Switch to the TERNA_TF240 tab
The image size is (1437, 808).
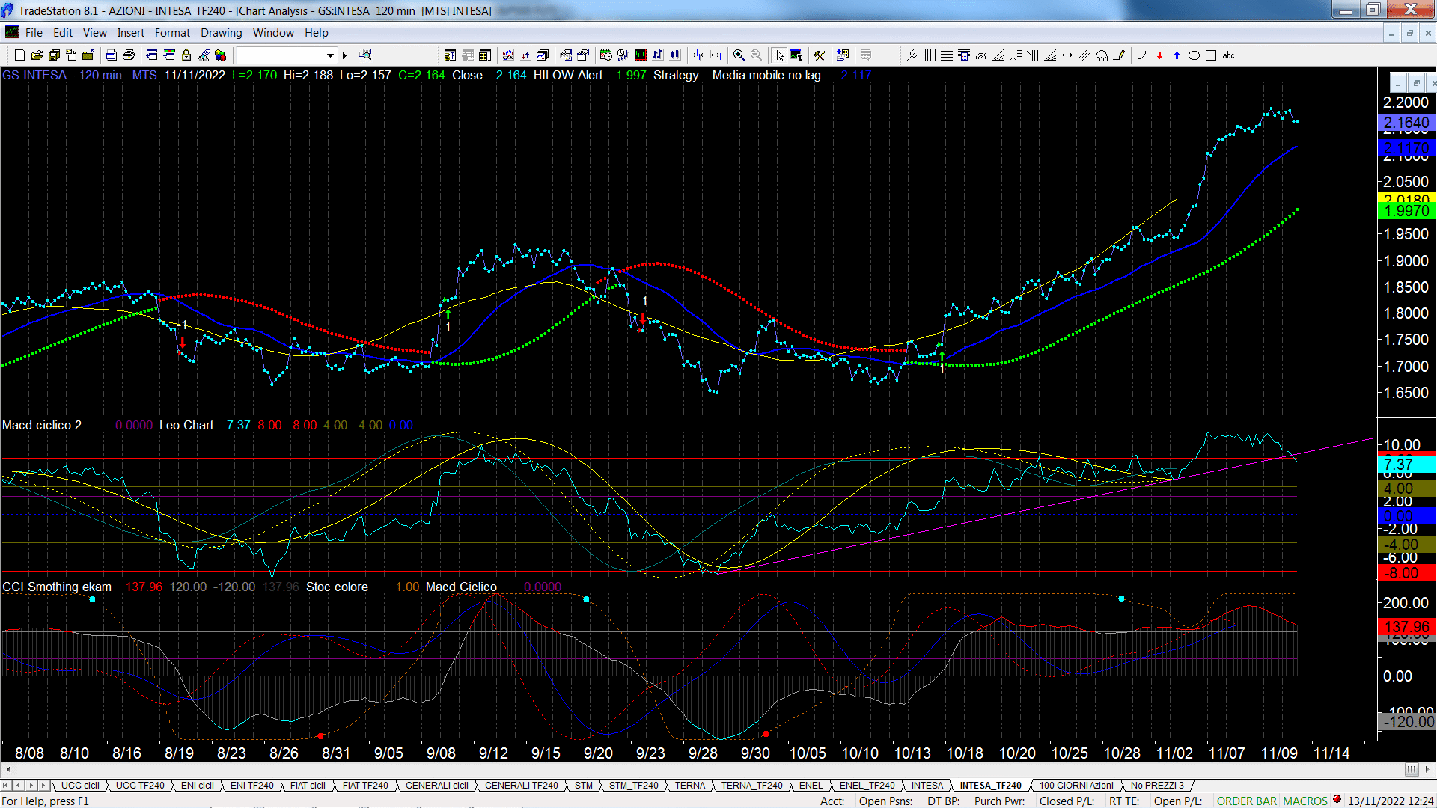(x=752, y=785)
